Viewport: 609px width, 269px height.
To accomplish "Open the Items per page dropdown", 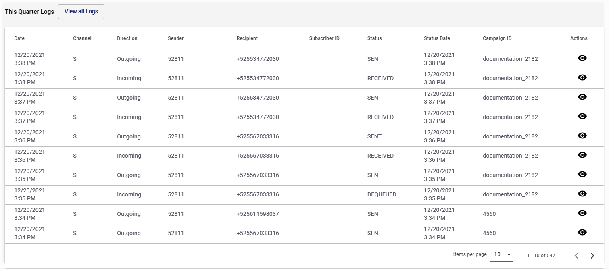I will (x=501, y=255).
